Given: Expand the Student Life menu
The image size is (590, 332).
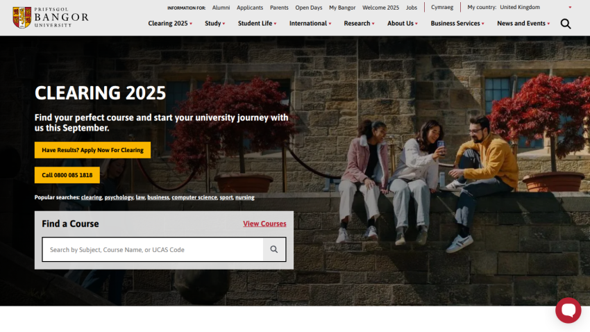Looking at the screenshot, I should [257, 24].
